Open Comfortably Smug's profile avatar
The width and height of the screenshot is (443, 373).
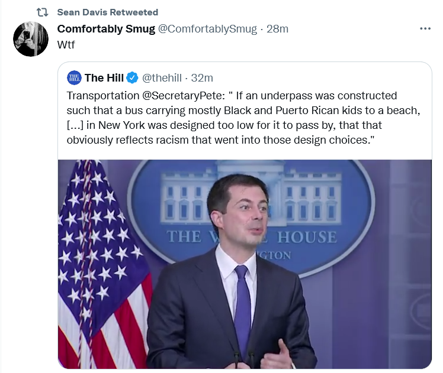pos(31,39)
